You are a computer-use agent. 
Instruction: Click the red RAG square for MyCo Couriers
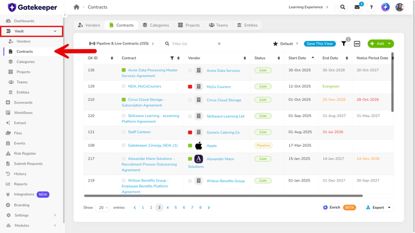tap(190, 87)
